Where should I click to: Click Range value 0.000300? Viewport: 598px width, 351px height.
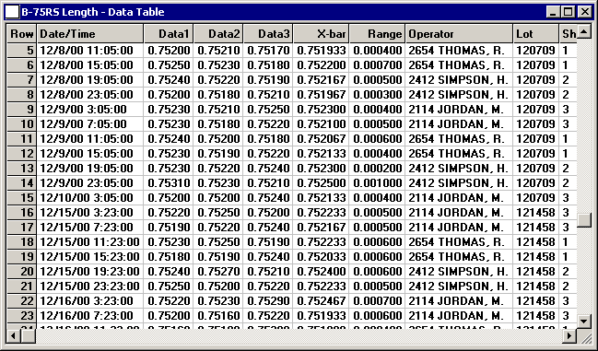point(377,95)
